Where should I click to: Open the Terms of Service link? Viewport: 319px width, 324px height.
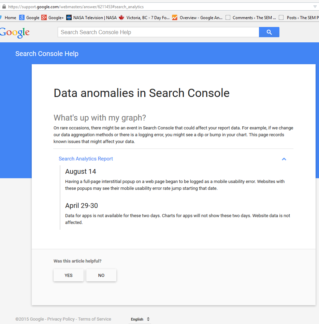(x=95, y=319)
